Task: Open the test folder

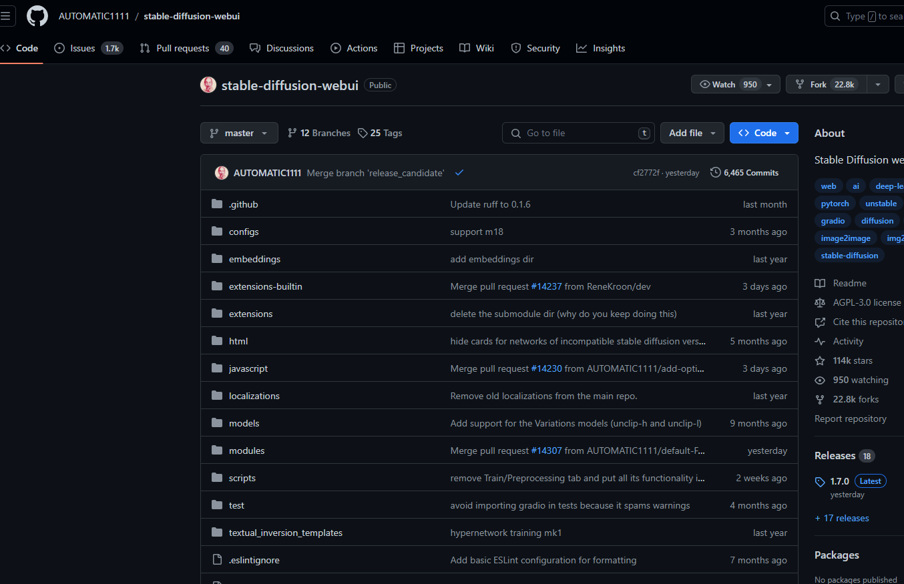Action: click(x=237, y=505)
